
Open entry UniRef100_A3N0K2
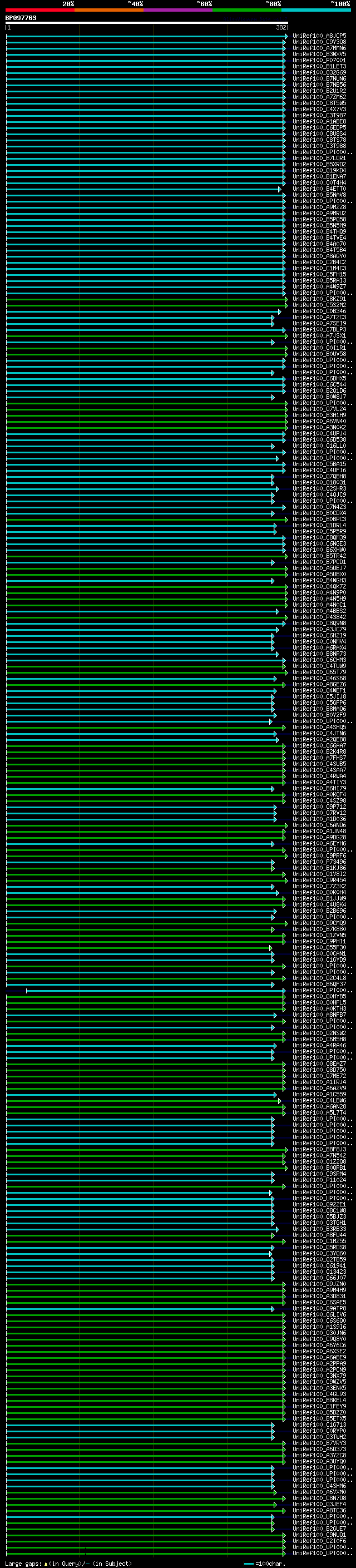[319, 427]
